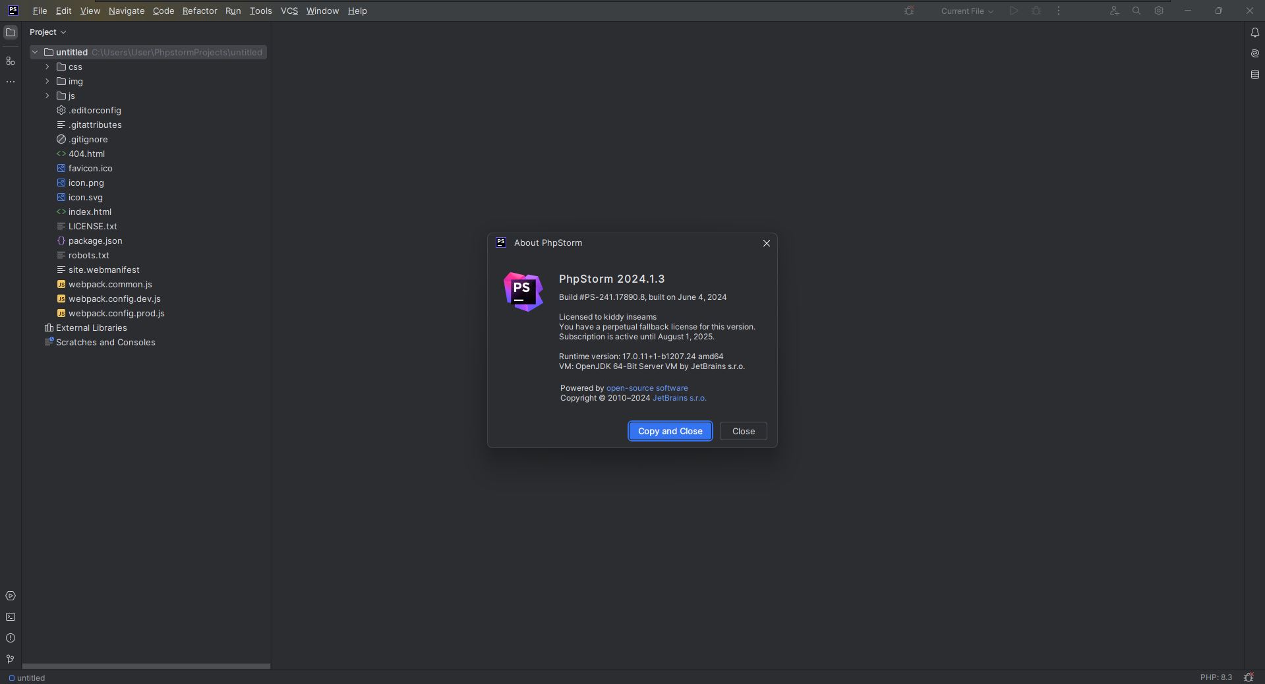The width and height of the screenshot is (1265, 684).
Task: Click the untitled project in status bar
Action: coord(27,677)
